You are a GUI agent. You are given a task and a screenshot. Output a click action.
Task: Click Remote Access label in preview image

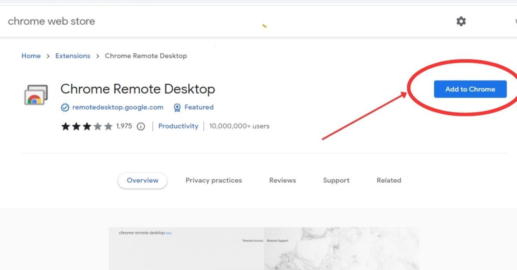(253, 241)
